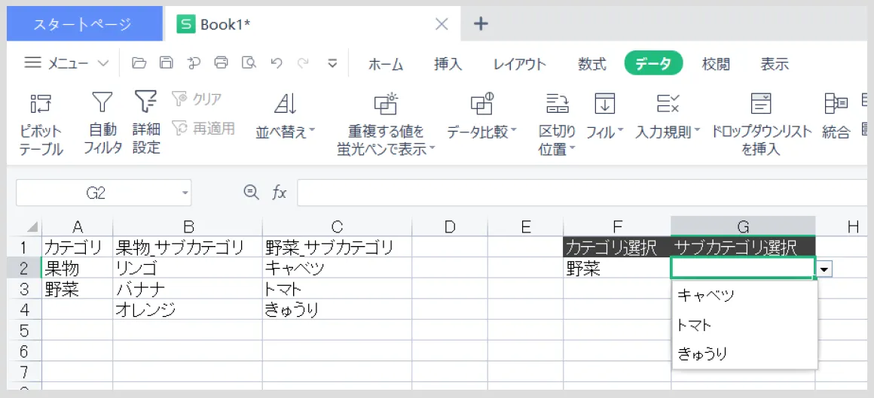874x398 pixels.
Task: Click the undo arrow icon
Action: coord(276,63)
